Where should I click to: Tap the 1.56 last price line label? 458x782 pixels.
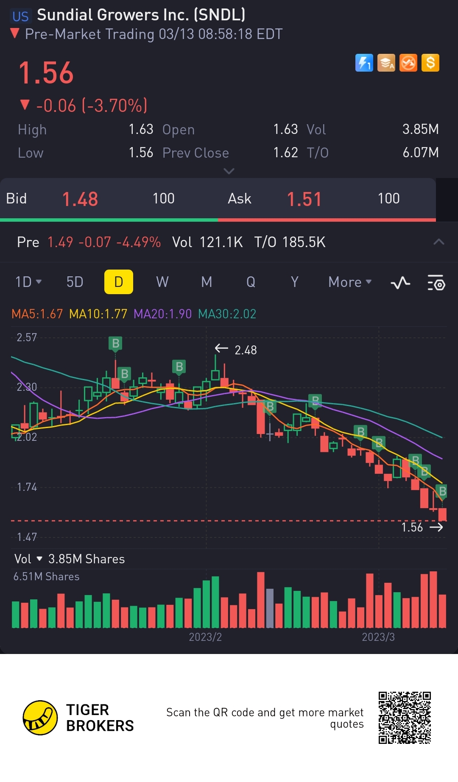[412, 527]
